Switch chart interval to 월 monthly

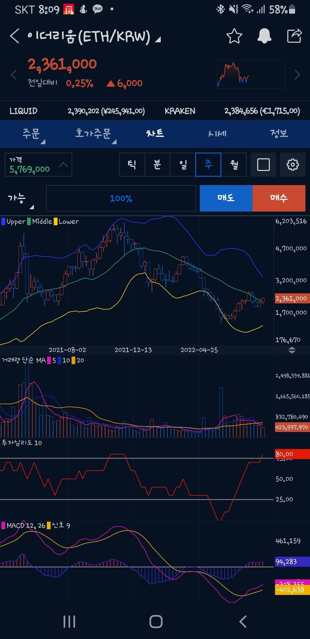234,165
